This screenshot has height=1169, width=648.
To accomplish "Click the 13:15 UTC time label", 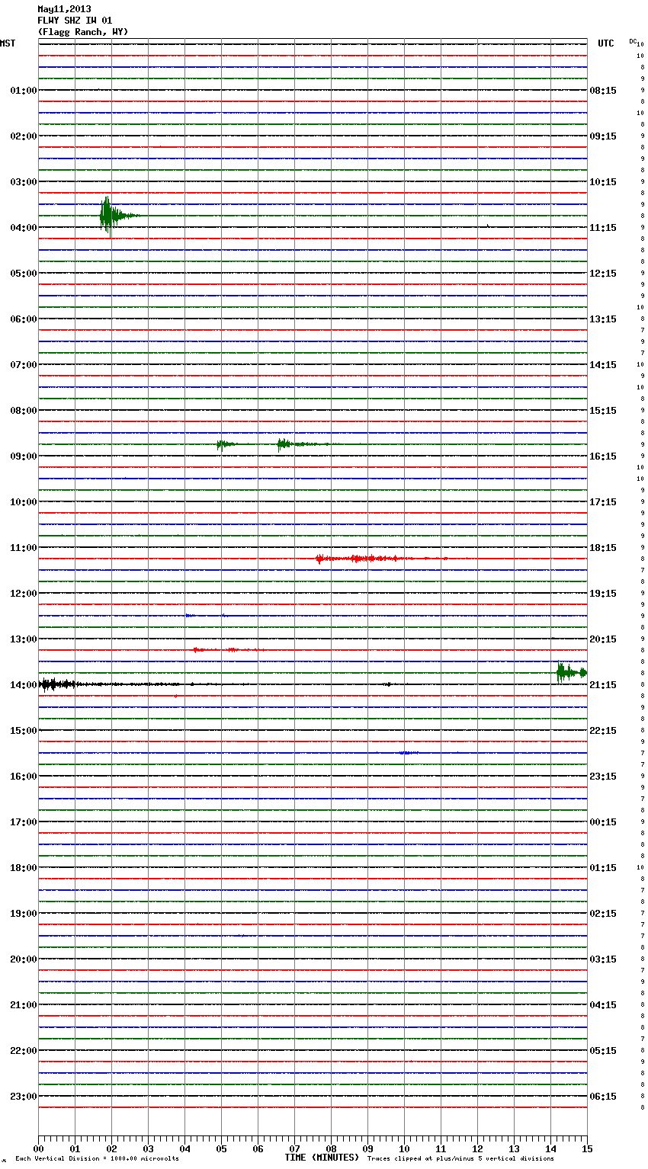I will [x=603, y=319].
